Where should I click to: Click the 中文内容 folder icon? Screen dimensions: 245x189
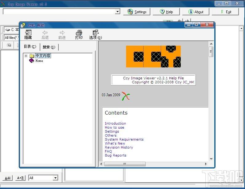click(x=32, y=56)
